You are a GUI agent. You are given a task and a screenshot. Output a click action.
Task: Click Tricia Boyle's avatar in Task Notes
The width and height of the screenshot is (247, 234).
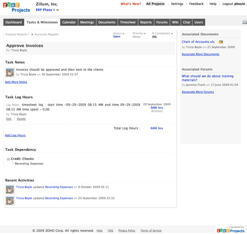pos(10,73)
